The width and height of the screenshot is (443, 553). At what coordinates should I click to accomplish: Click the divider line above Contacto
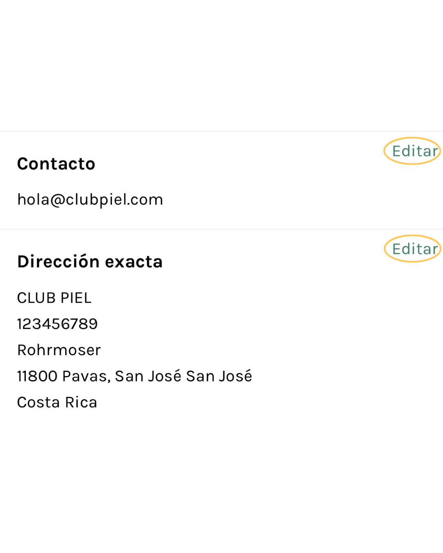tap(221, 131)
